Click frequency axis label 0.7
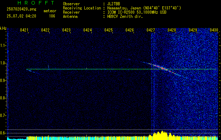221x140 pixels. click(3, 115)
